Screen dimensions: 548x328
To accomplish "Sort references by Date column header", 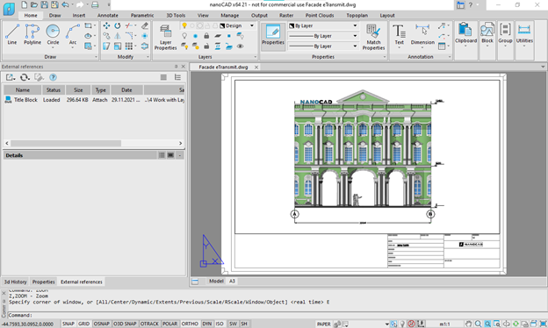I will tap(126, 90).
